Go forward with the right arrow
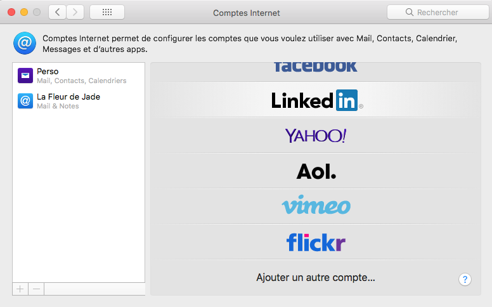 point(75,12)
